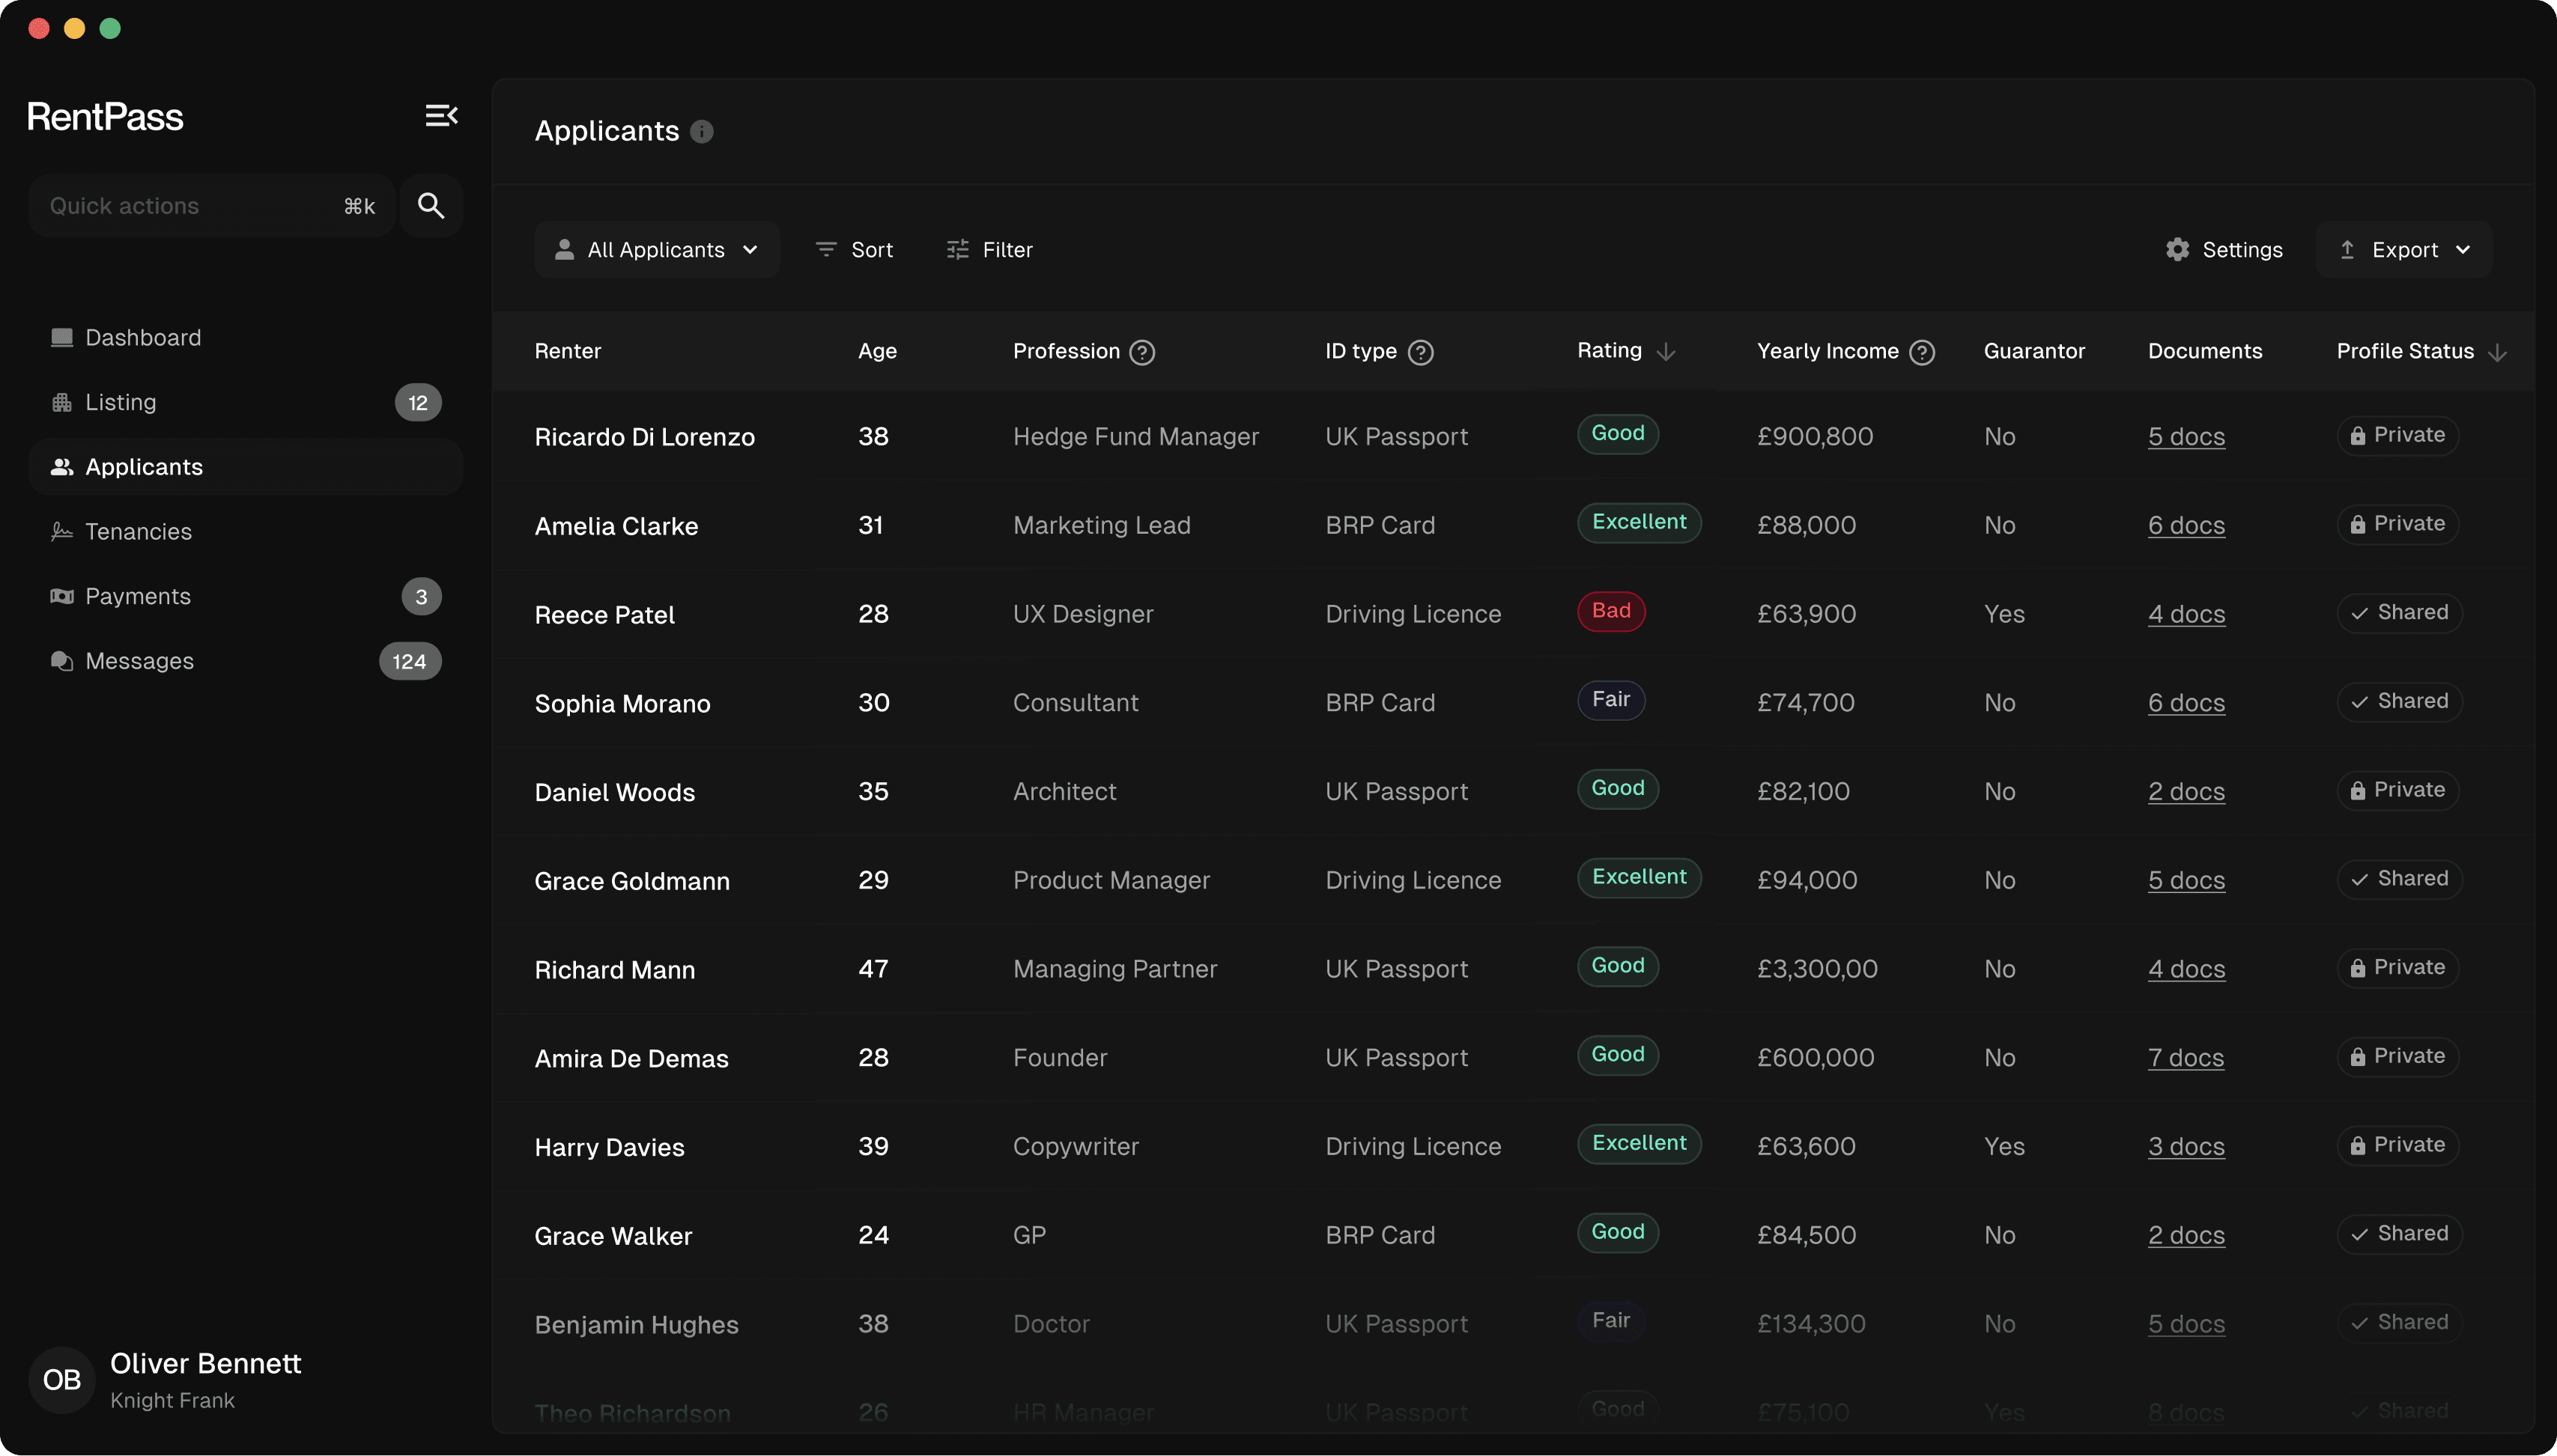The width and height of the screenshot is (2557, 1456).
Task: Sort by Profile Status using its arrow icon
Action: pos(2497,352)
